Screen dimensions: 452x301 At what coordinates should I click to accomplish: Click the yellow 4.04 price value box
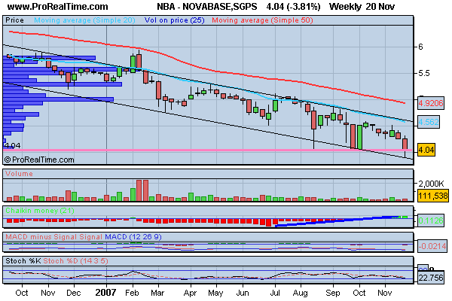(x=426, y=150)
